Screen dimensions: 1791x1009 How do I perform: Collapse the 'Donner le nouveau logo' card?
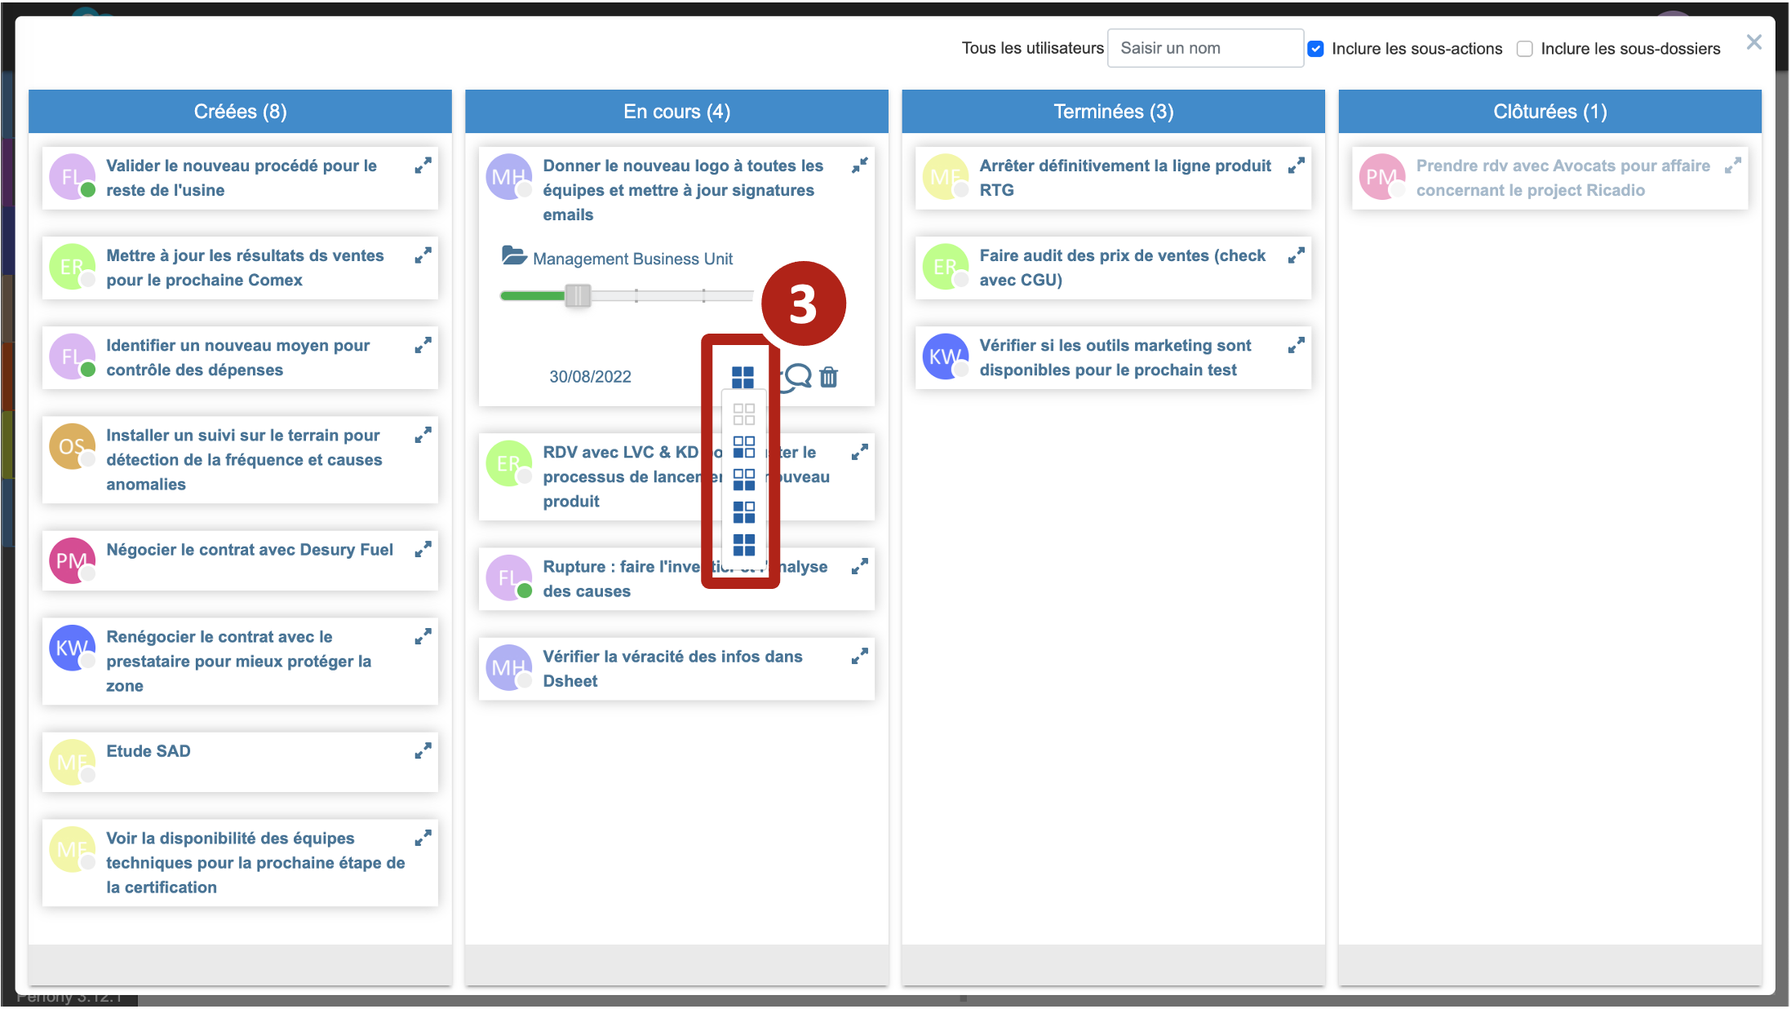point(859,166)
